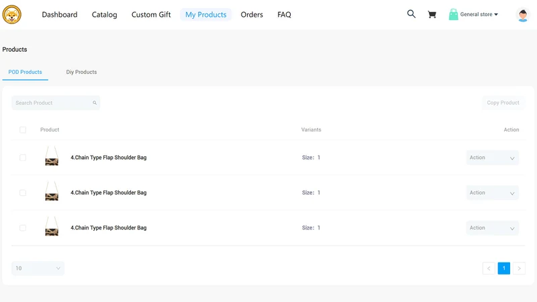The width and height of the screenshot is (537, 302).
Task: Open Action dropdown for second product row
Action: (492, 193)
